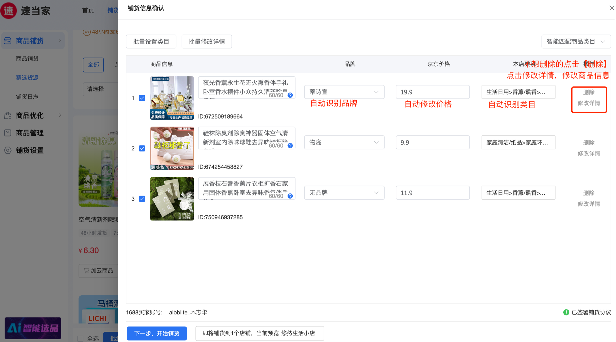Click the 19.9 JD price input field
Image resolution: width=616 pixels, height=342 pixels.
click(432, 92)
